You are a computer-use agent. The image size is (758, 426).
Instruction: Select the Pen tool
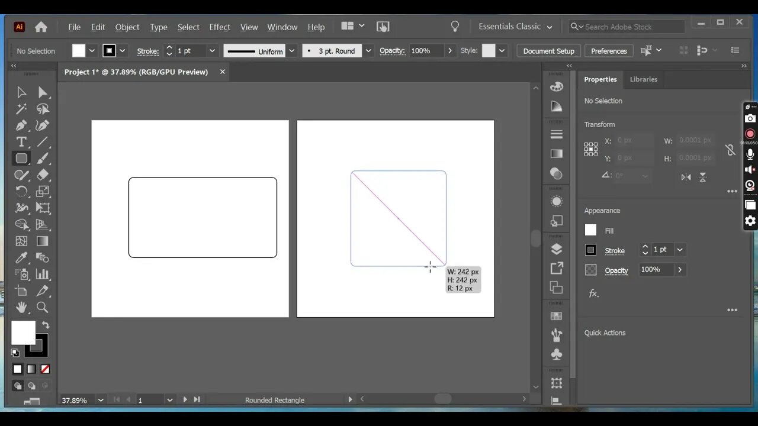[21, 125]
